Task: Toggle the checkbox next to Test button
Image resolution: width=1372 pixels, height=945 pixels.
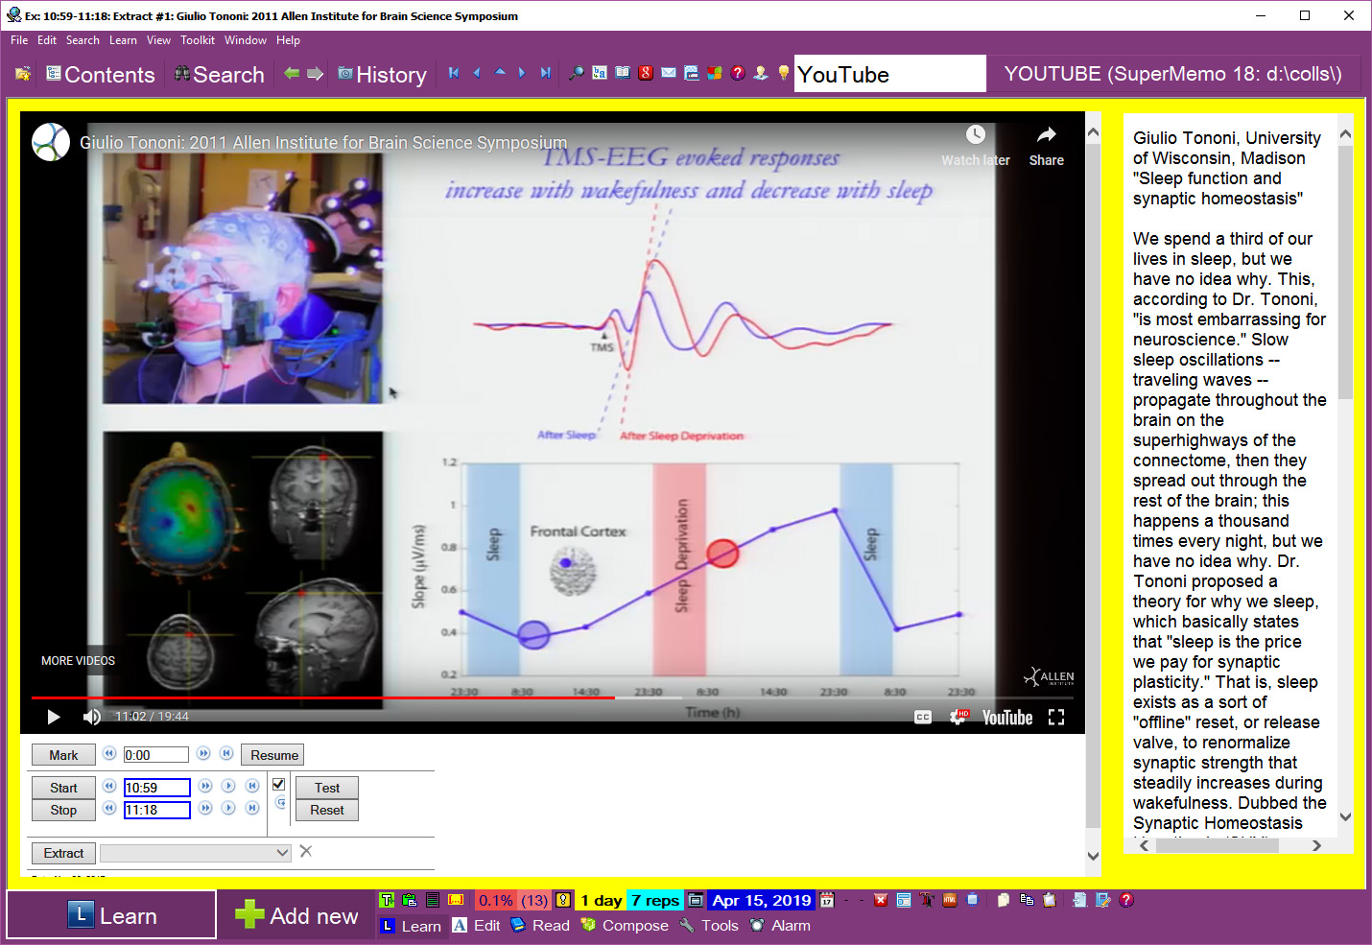Action: [x=279, y=785]
